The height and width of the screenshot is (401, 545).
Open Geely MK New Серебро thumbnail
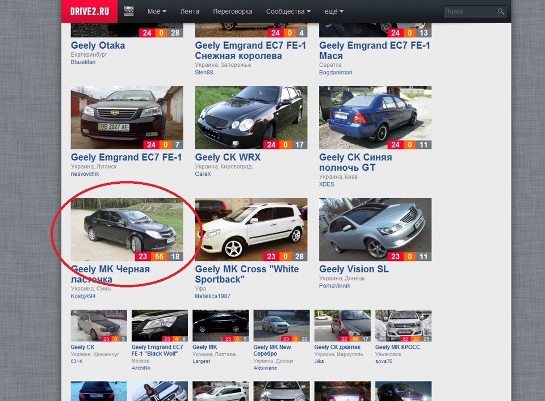282,326
